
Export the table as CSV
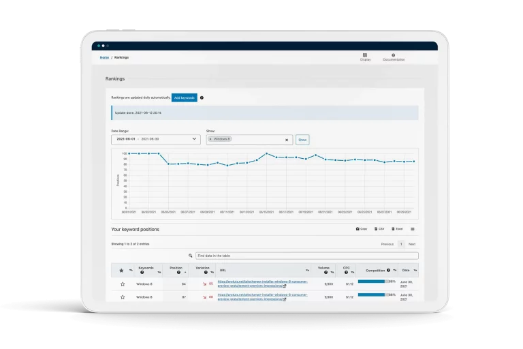point(380,229)
